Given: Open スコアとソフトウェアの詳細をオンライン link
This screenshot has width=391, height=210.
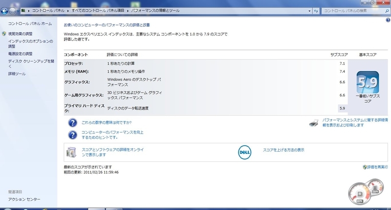Looking at the screenshot, I should pos(113,152).
